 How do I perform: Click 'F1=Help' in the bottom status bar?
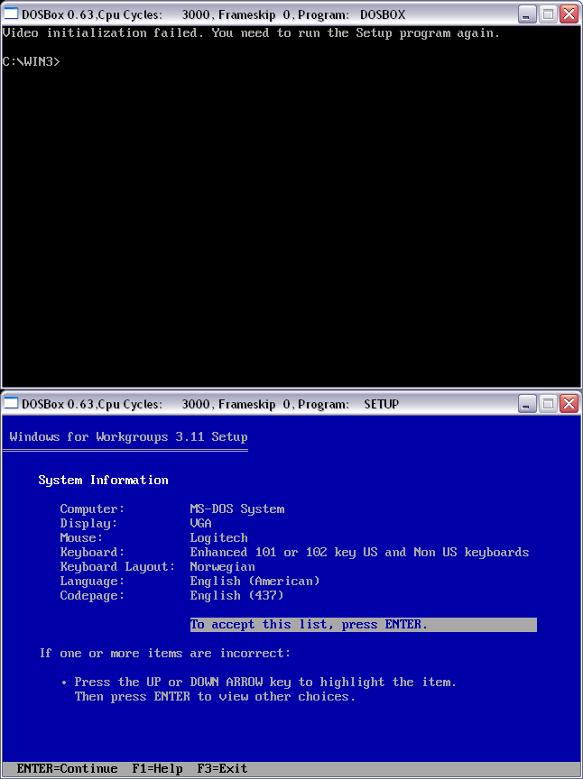158,769
